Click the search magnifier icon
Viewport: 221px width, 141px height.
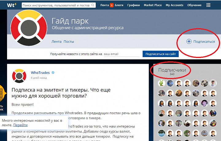pyautogui.click(x=93, y=5)
